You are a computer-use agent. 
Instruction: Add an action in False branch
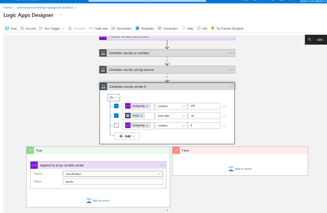[240, 169]
